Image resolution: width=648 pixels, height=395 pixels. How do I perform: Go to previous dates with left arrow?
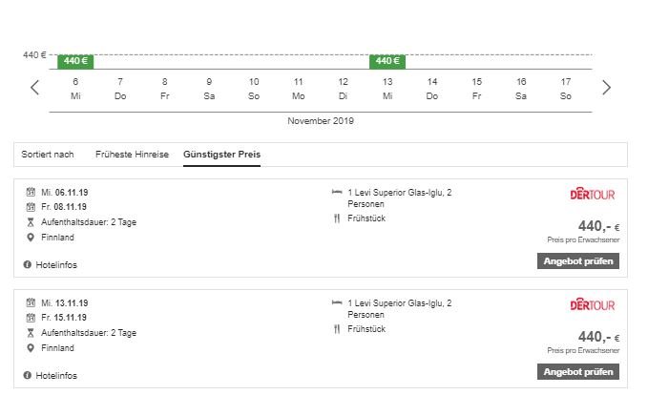coord(34,87)
